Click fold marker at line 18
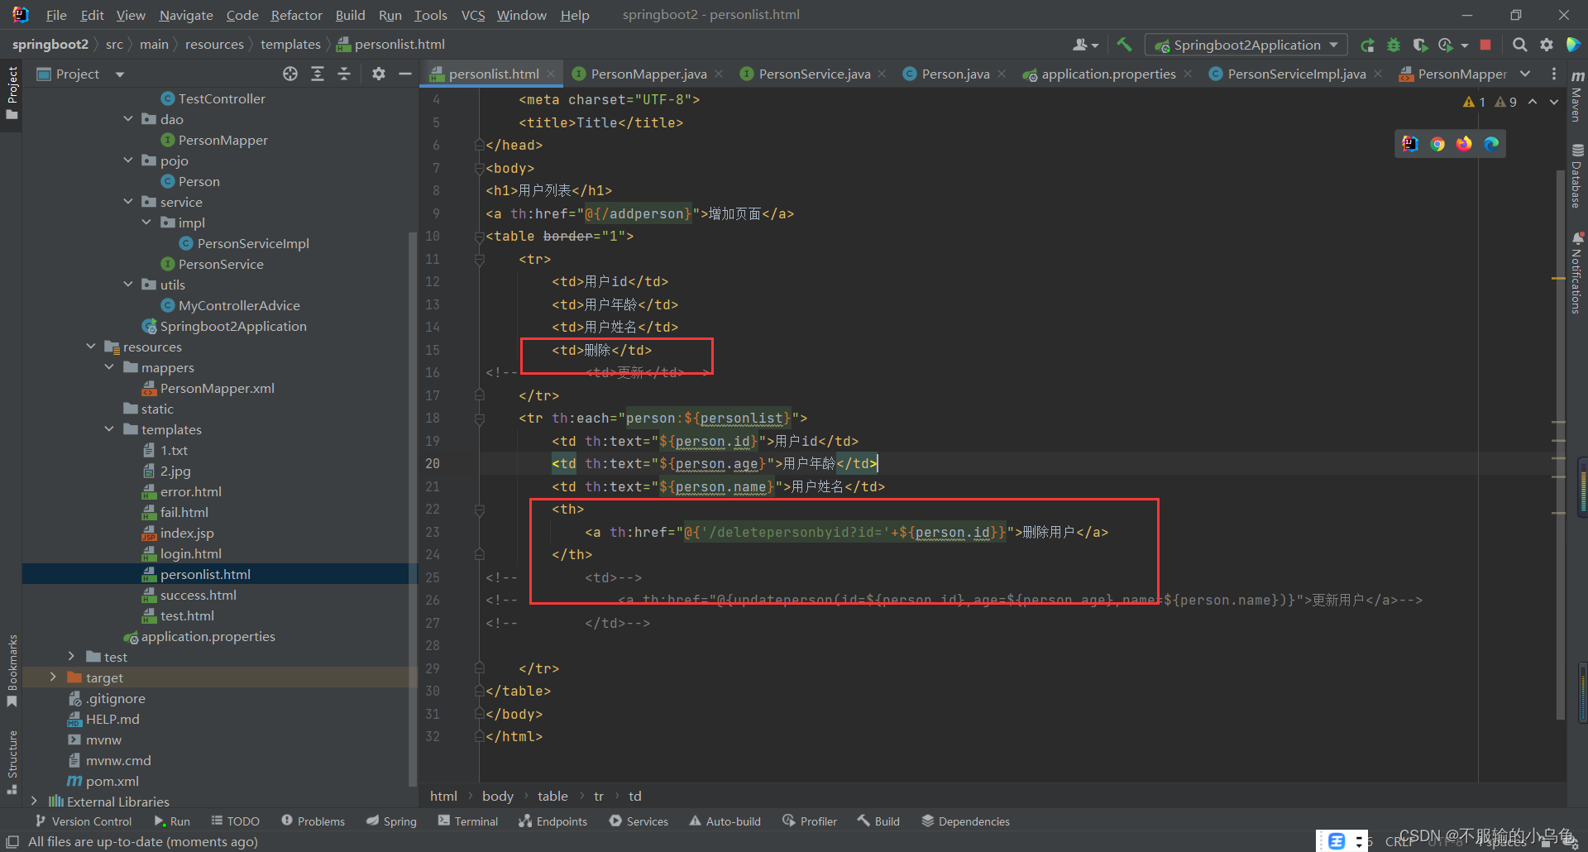This screenshot has width=1588, height=852. [x=479, y=419]
